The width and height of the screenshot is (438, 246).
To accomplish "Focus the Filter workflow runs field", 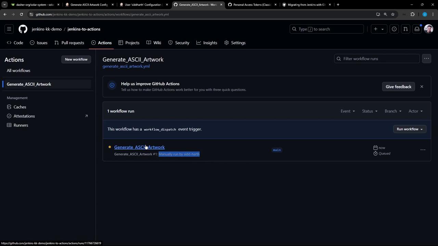I will pos(377,59).
